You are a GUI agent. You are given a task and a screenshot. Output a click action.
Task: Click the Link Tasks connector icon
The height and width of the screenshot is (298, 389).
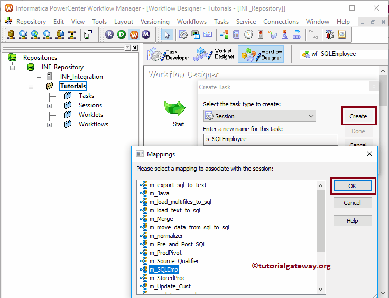[x=313, y=34]
